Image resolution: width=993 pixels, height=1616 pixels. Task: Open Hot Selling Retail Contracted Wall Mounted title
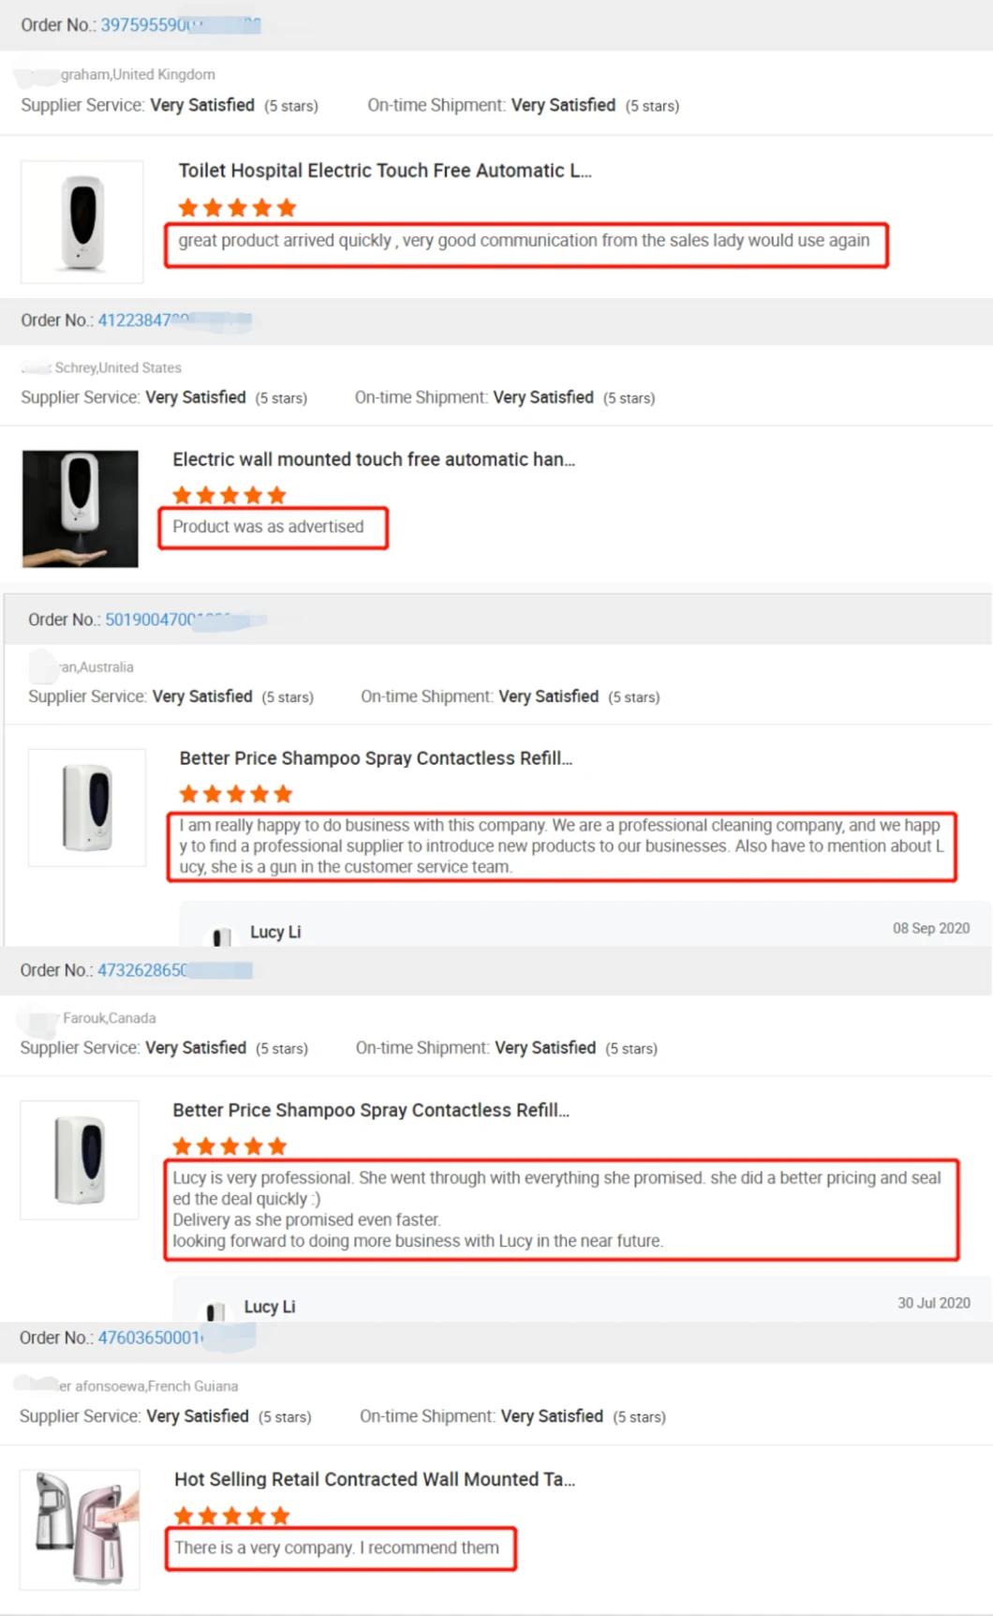pos(375,1479)
